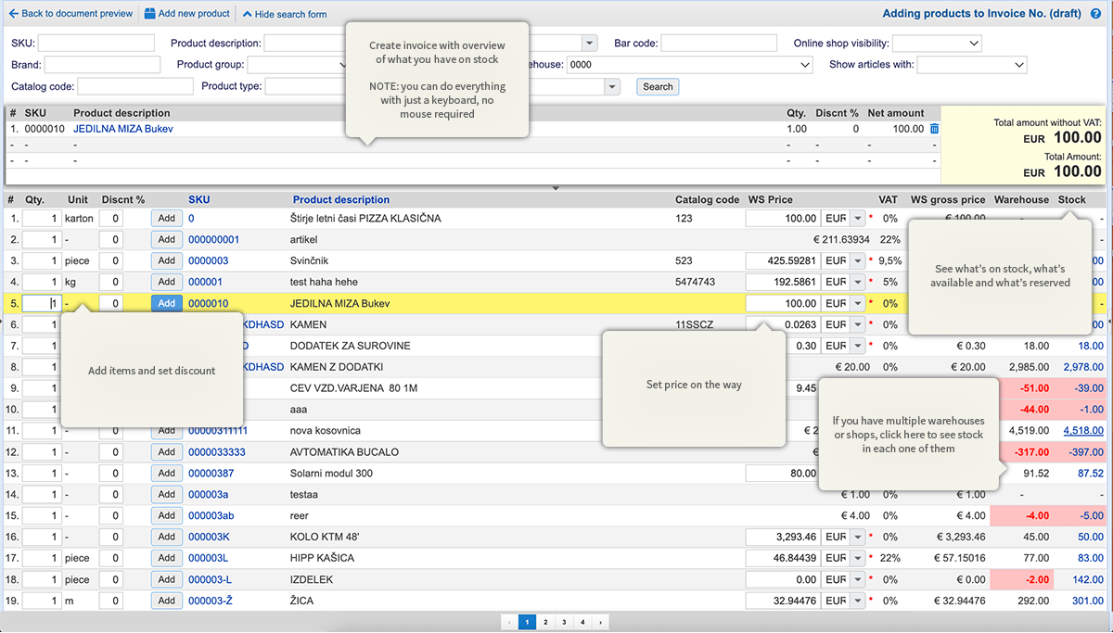Hide the search form
The width and height of the screenshot is (1113, 633).
(x=284, y=14)
